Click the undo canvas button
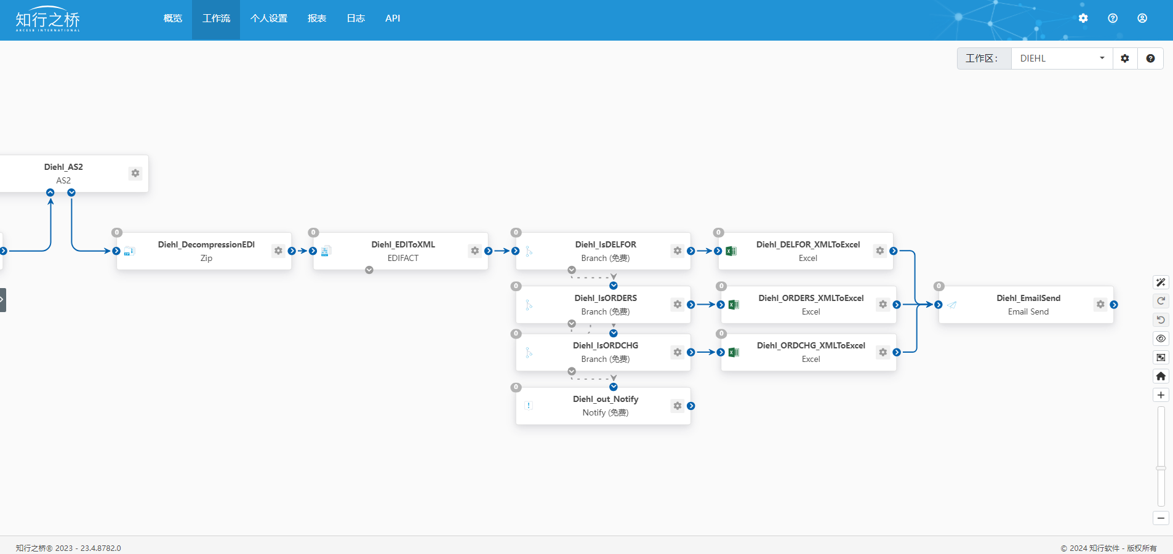 [x=1161, y=320]
